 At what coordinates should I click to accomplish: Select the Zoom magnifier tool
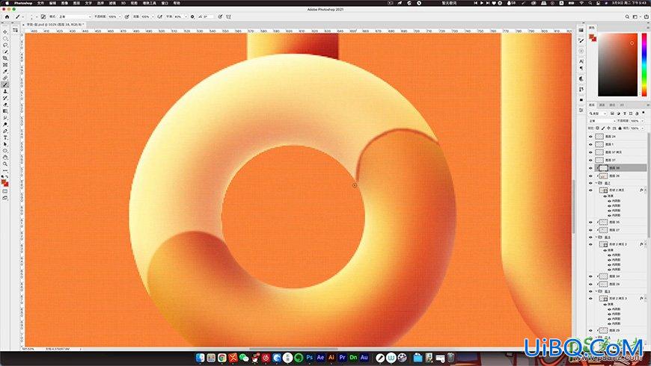pyautogui.click(x=5, y=164)
